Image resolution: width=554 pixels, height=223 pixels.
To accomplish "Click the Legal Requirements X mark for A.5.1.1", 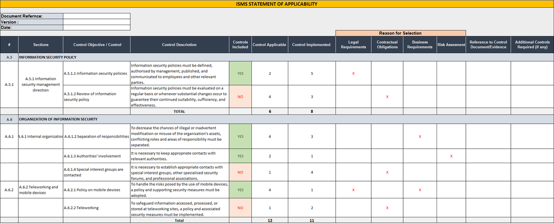I will [x=353, y=74].
